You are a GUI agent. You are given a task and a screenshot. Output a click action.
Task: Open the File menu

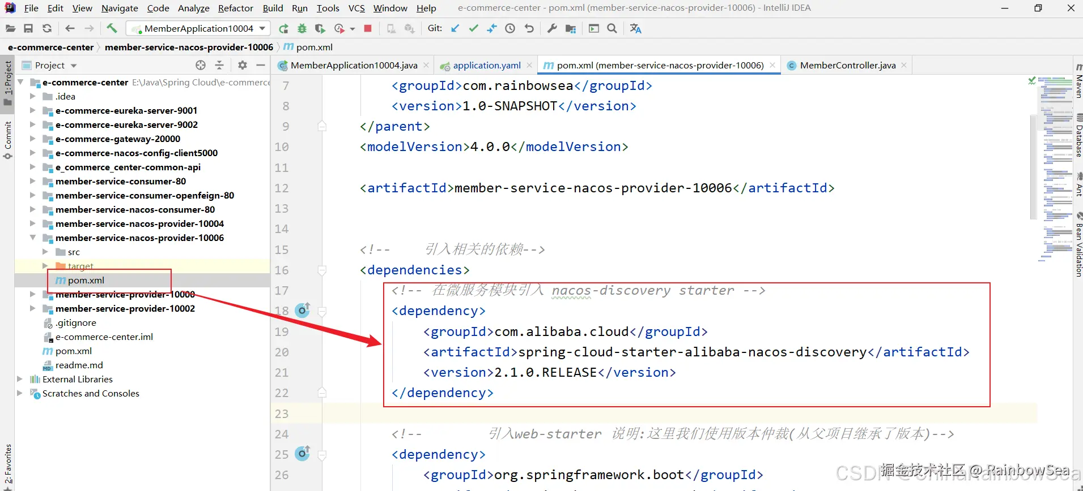pos(31,8)
